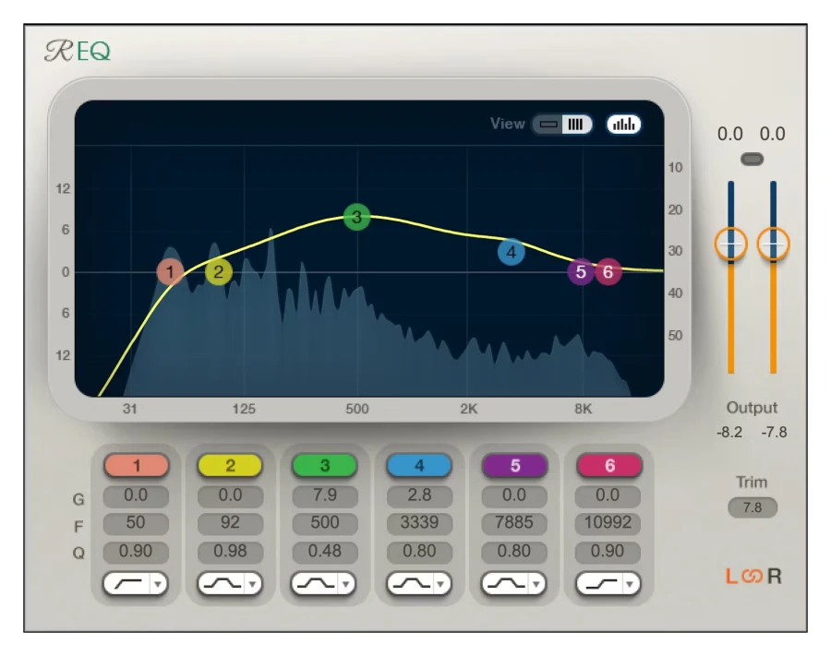Click the L/R channel link icon
Viewport: 831px width, 656px height.
(x=752, y=576)
